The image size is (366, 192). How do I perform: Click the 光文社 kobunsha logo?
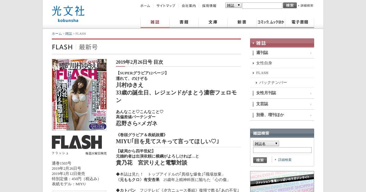(68, 14)
